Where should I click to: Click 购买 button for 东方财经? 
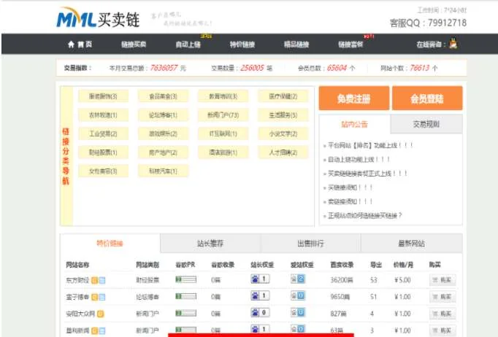pyautogui.click(x=443, y=279)
